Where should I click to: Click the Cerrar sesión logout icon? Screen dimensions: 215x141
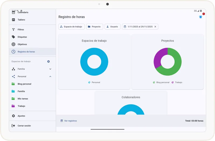[13, 126]
